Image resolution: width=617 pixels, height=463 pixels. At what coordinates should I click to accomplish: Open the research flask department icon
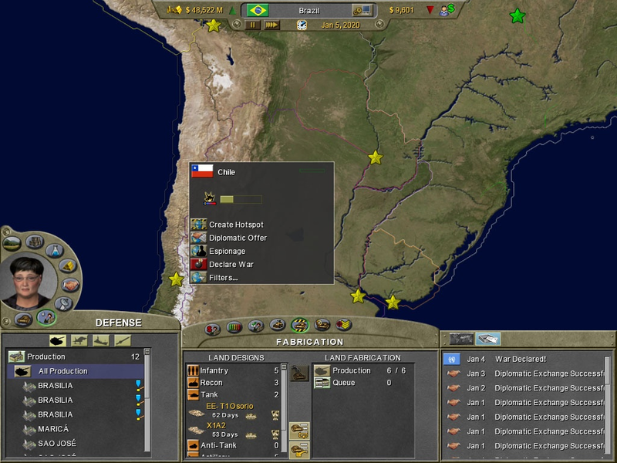55,250
